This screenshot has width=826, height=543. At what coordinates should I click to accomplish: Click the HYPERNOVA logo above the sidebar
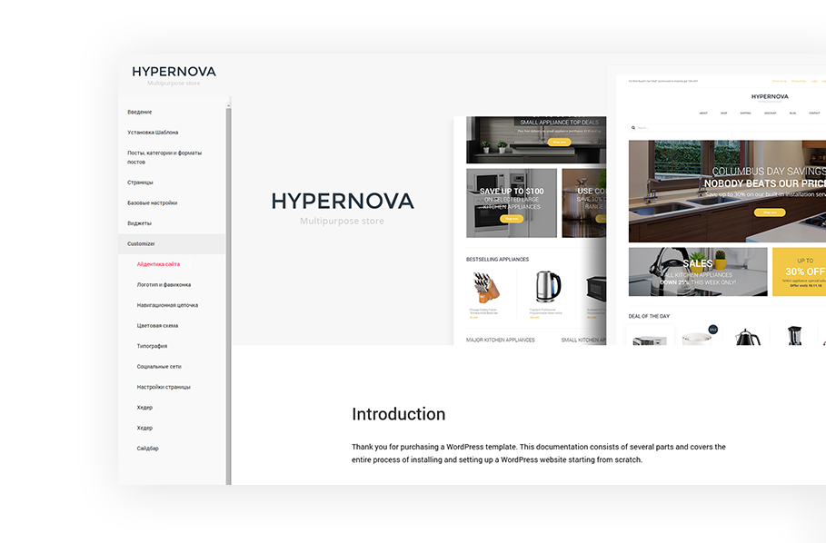[x=174, y=75]
